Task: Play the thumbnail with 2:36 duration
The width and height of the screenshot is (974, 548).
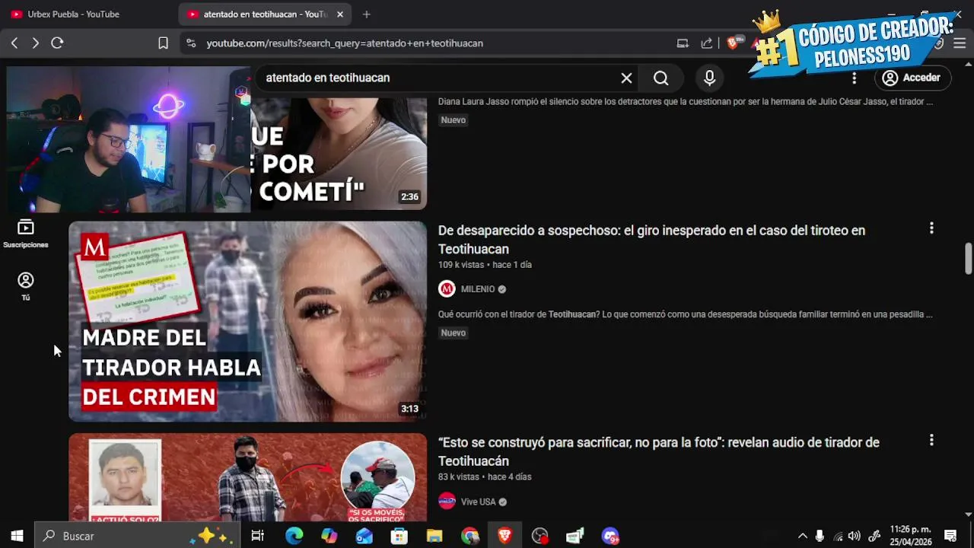Action: click(x=339, y=154)
